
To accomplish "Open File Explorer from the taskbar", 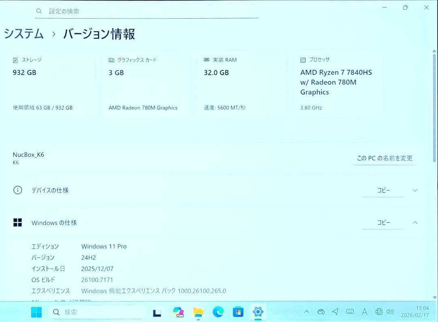I will click(198, 312).
